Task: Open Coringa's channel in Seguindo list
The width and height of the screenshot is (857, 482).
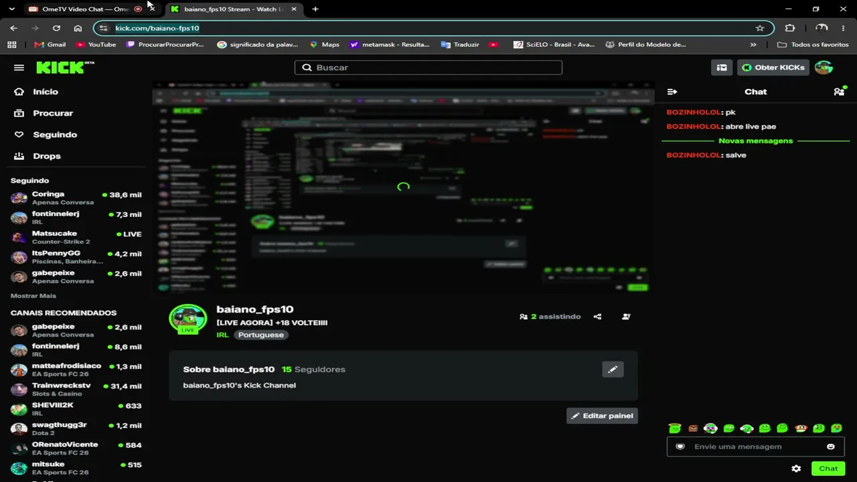Action: 76,198
